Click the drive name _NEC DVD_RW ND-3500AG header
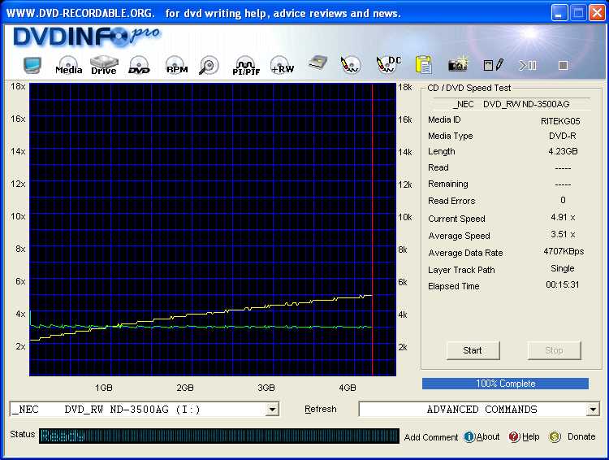This screenshot has width=609, height=460. (511, 104)
